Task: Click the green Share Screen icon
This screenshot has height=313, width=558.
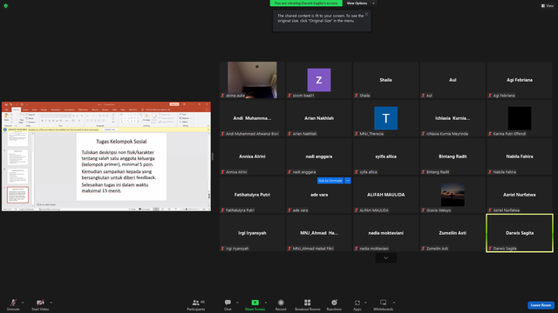Action: point(255,303)
